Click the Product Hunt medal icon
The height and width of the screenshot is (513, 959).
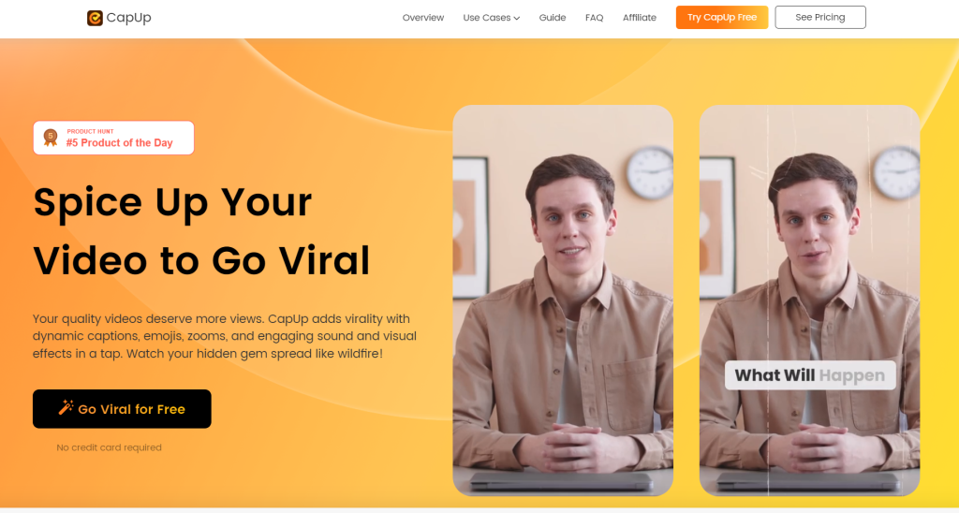click(51, 138)
